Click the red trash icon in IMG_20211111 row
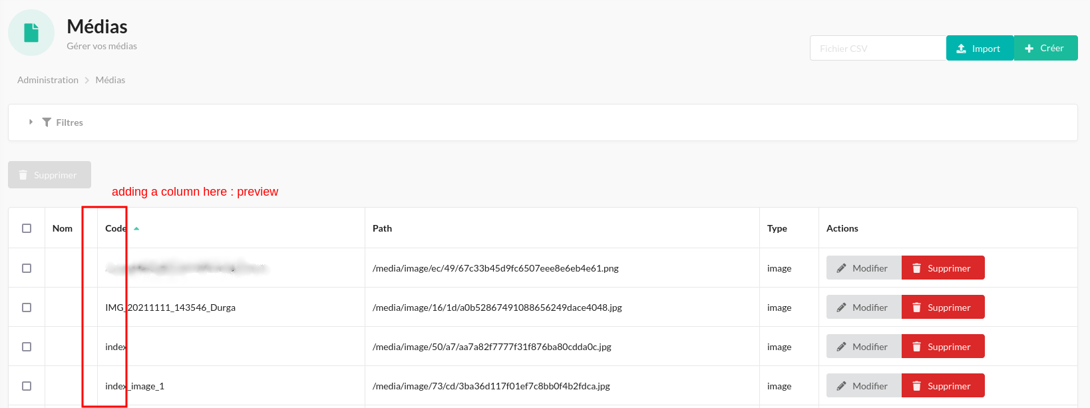The image size is (1090, 408). [x=917, y=307]
